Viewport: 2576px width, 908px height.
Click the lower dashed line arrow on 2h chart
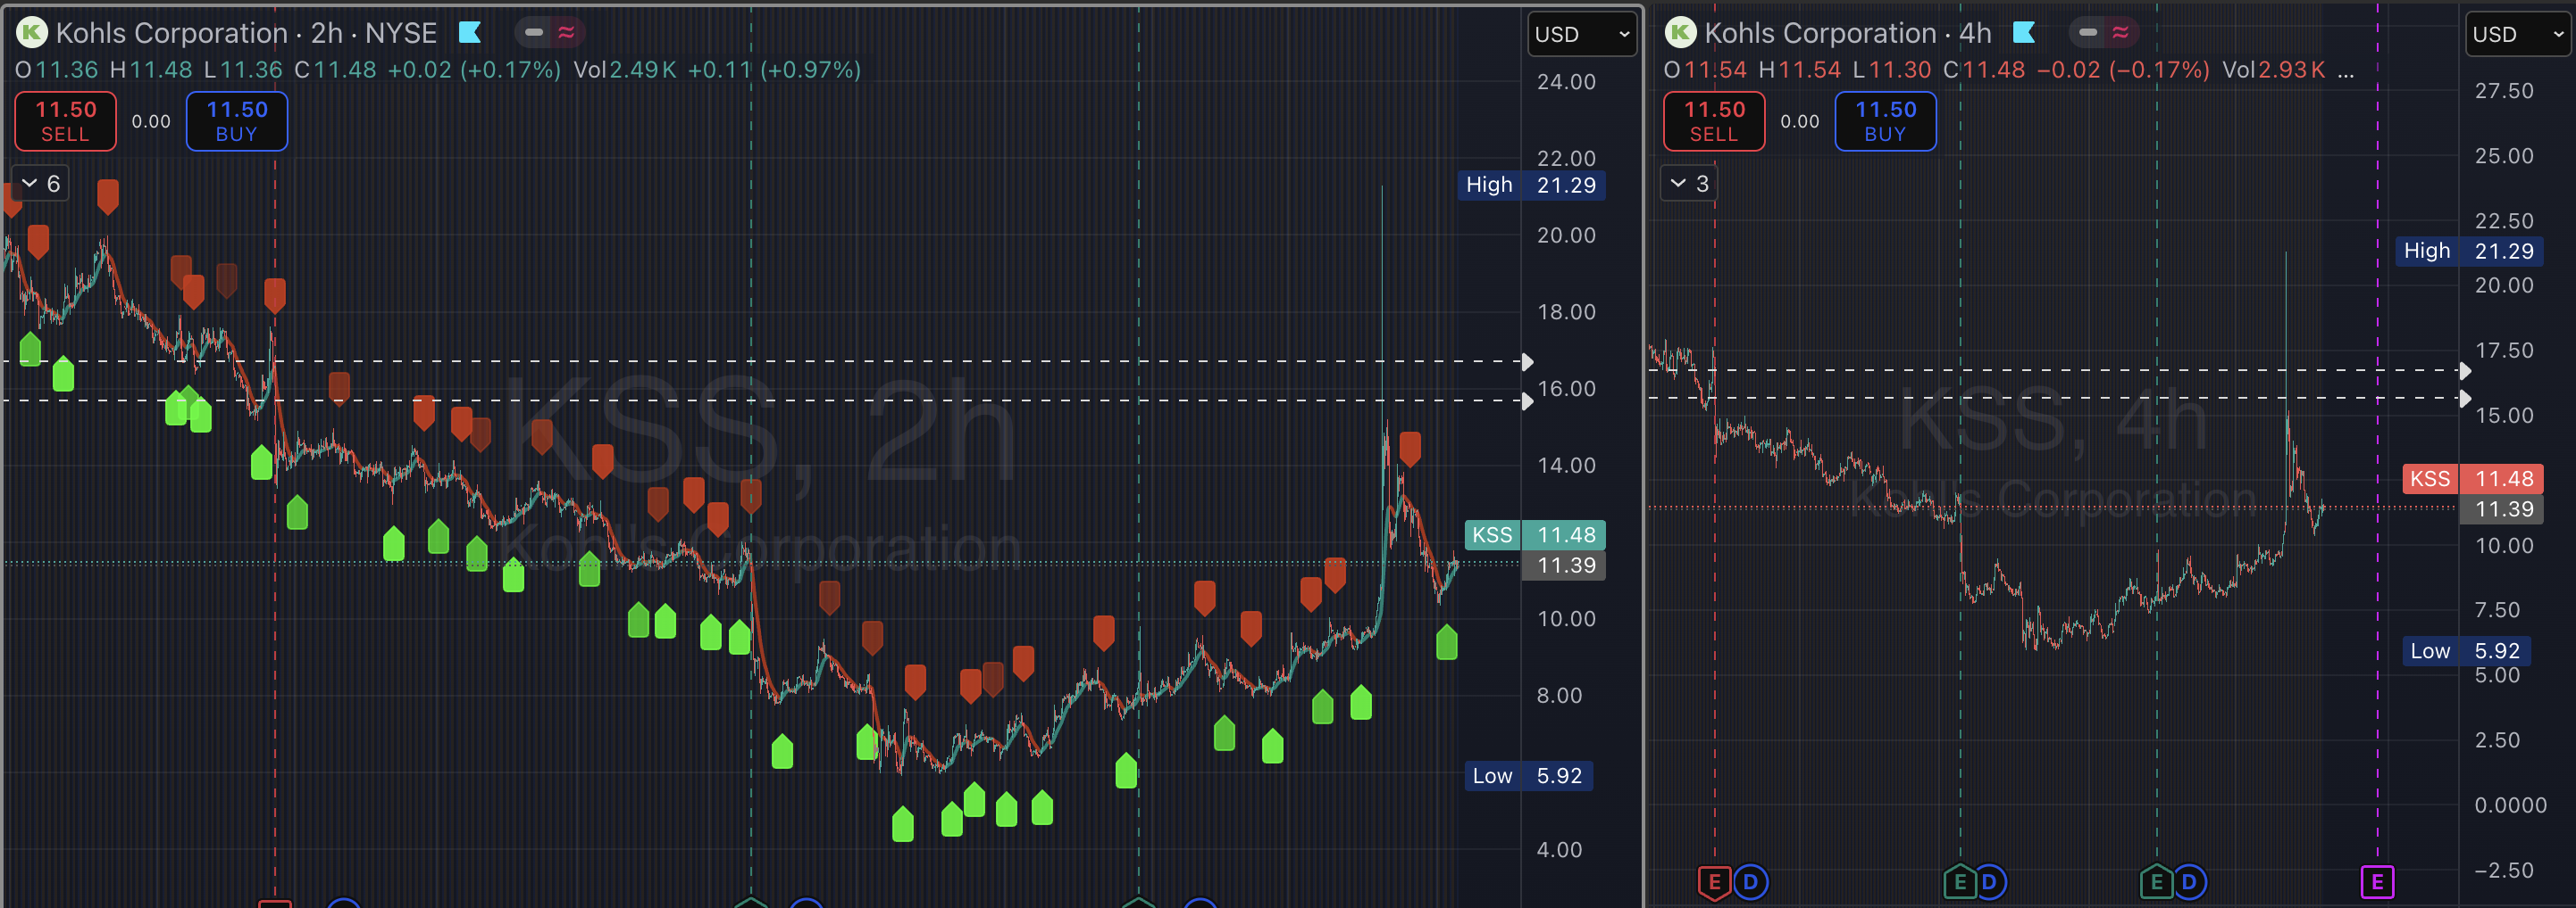tap(1527, 400)
